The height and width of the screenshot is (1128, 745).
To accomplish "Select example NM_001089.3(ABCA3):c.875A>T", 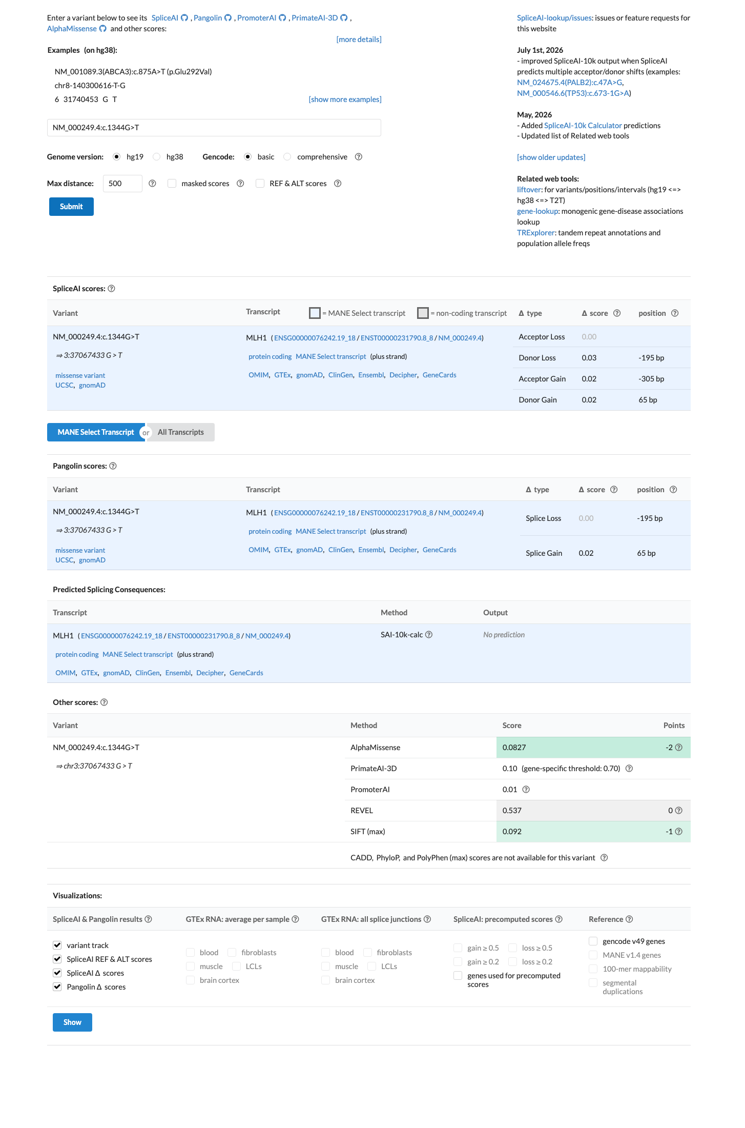I will (x=133, y=72).
